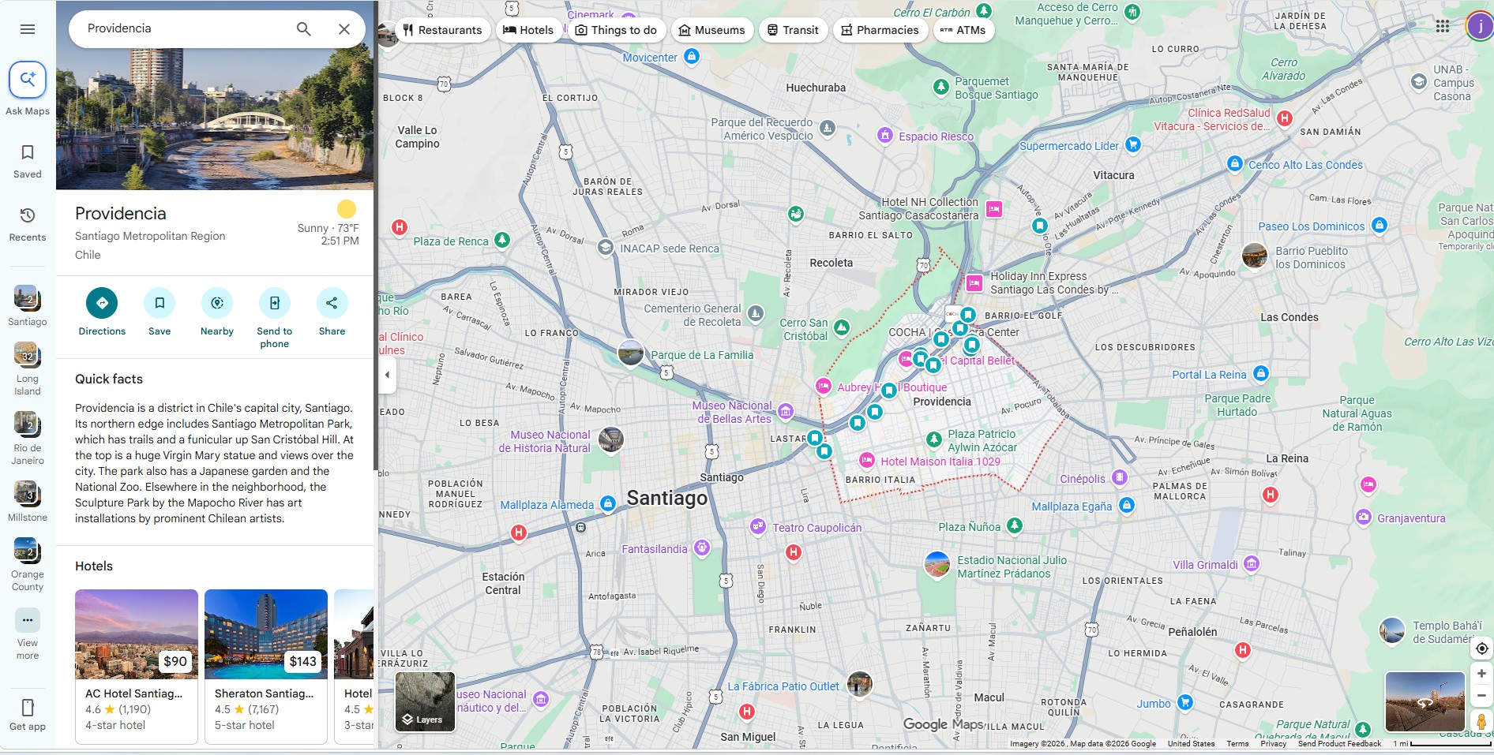Zoom in on the map
The image size is (1494, 755).
coord(1481,674)
